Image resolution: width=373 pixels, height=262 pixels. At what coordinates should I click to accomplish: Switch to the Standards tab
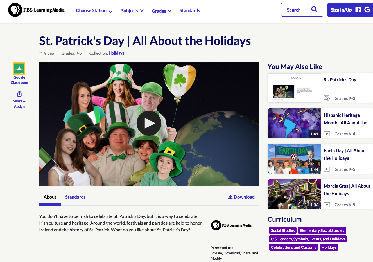pos(75,197)
